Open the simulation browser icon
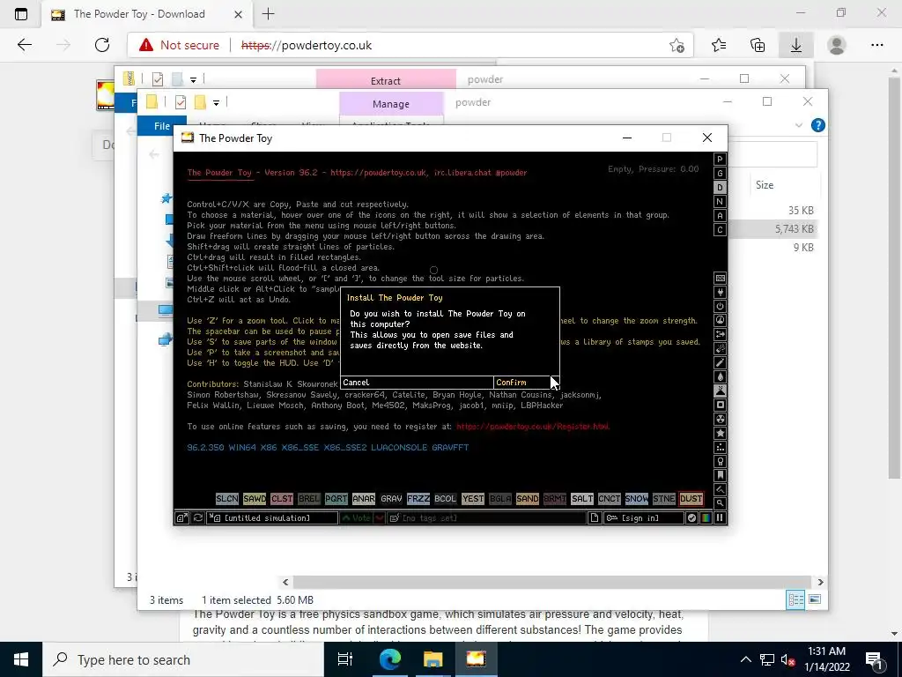Image resolution: width=902 pixels, height=677 pixels. [181, 517]
